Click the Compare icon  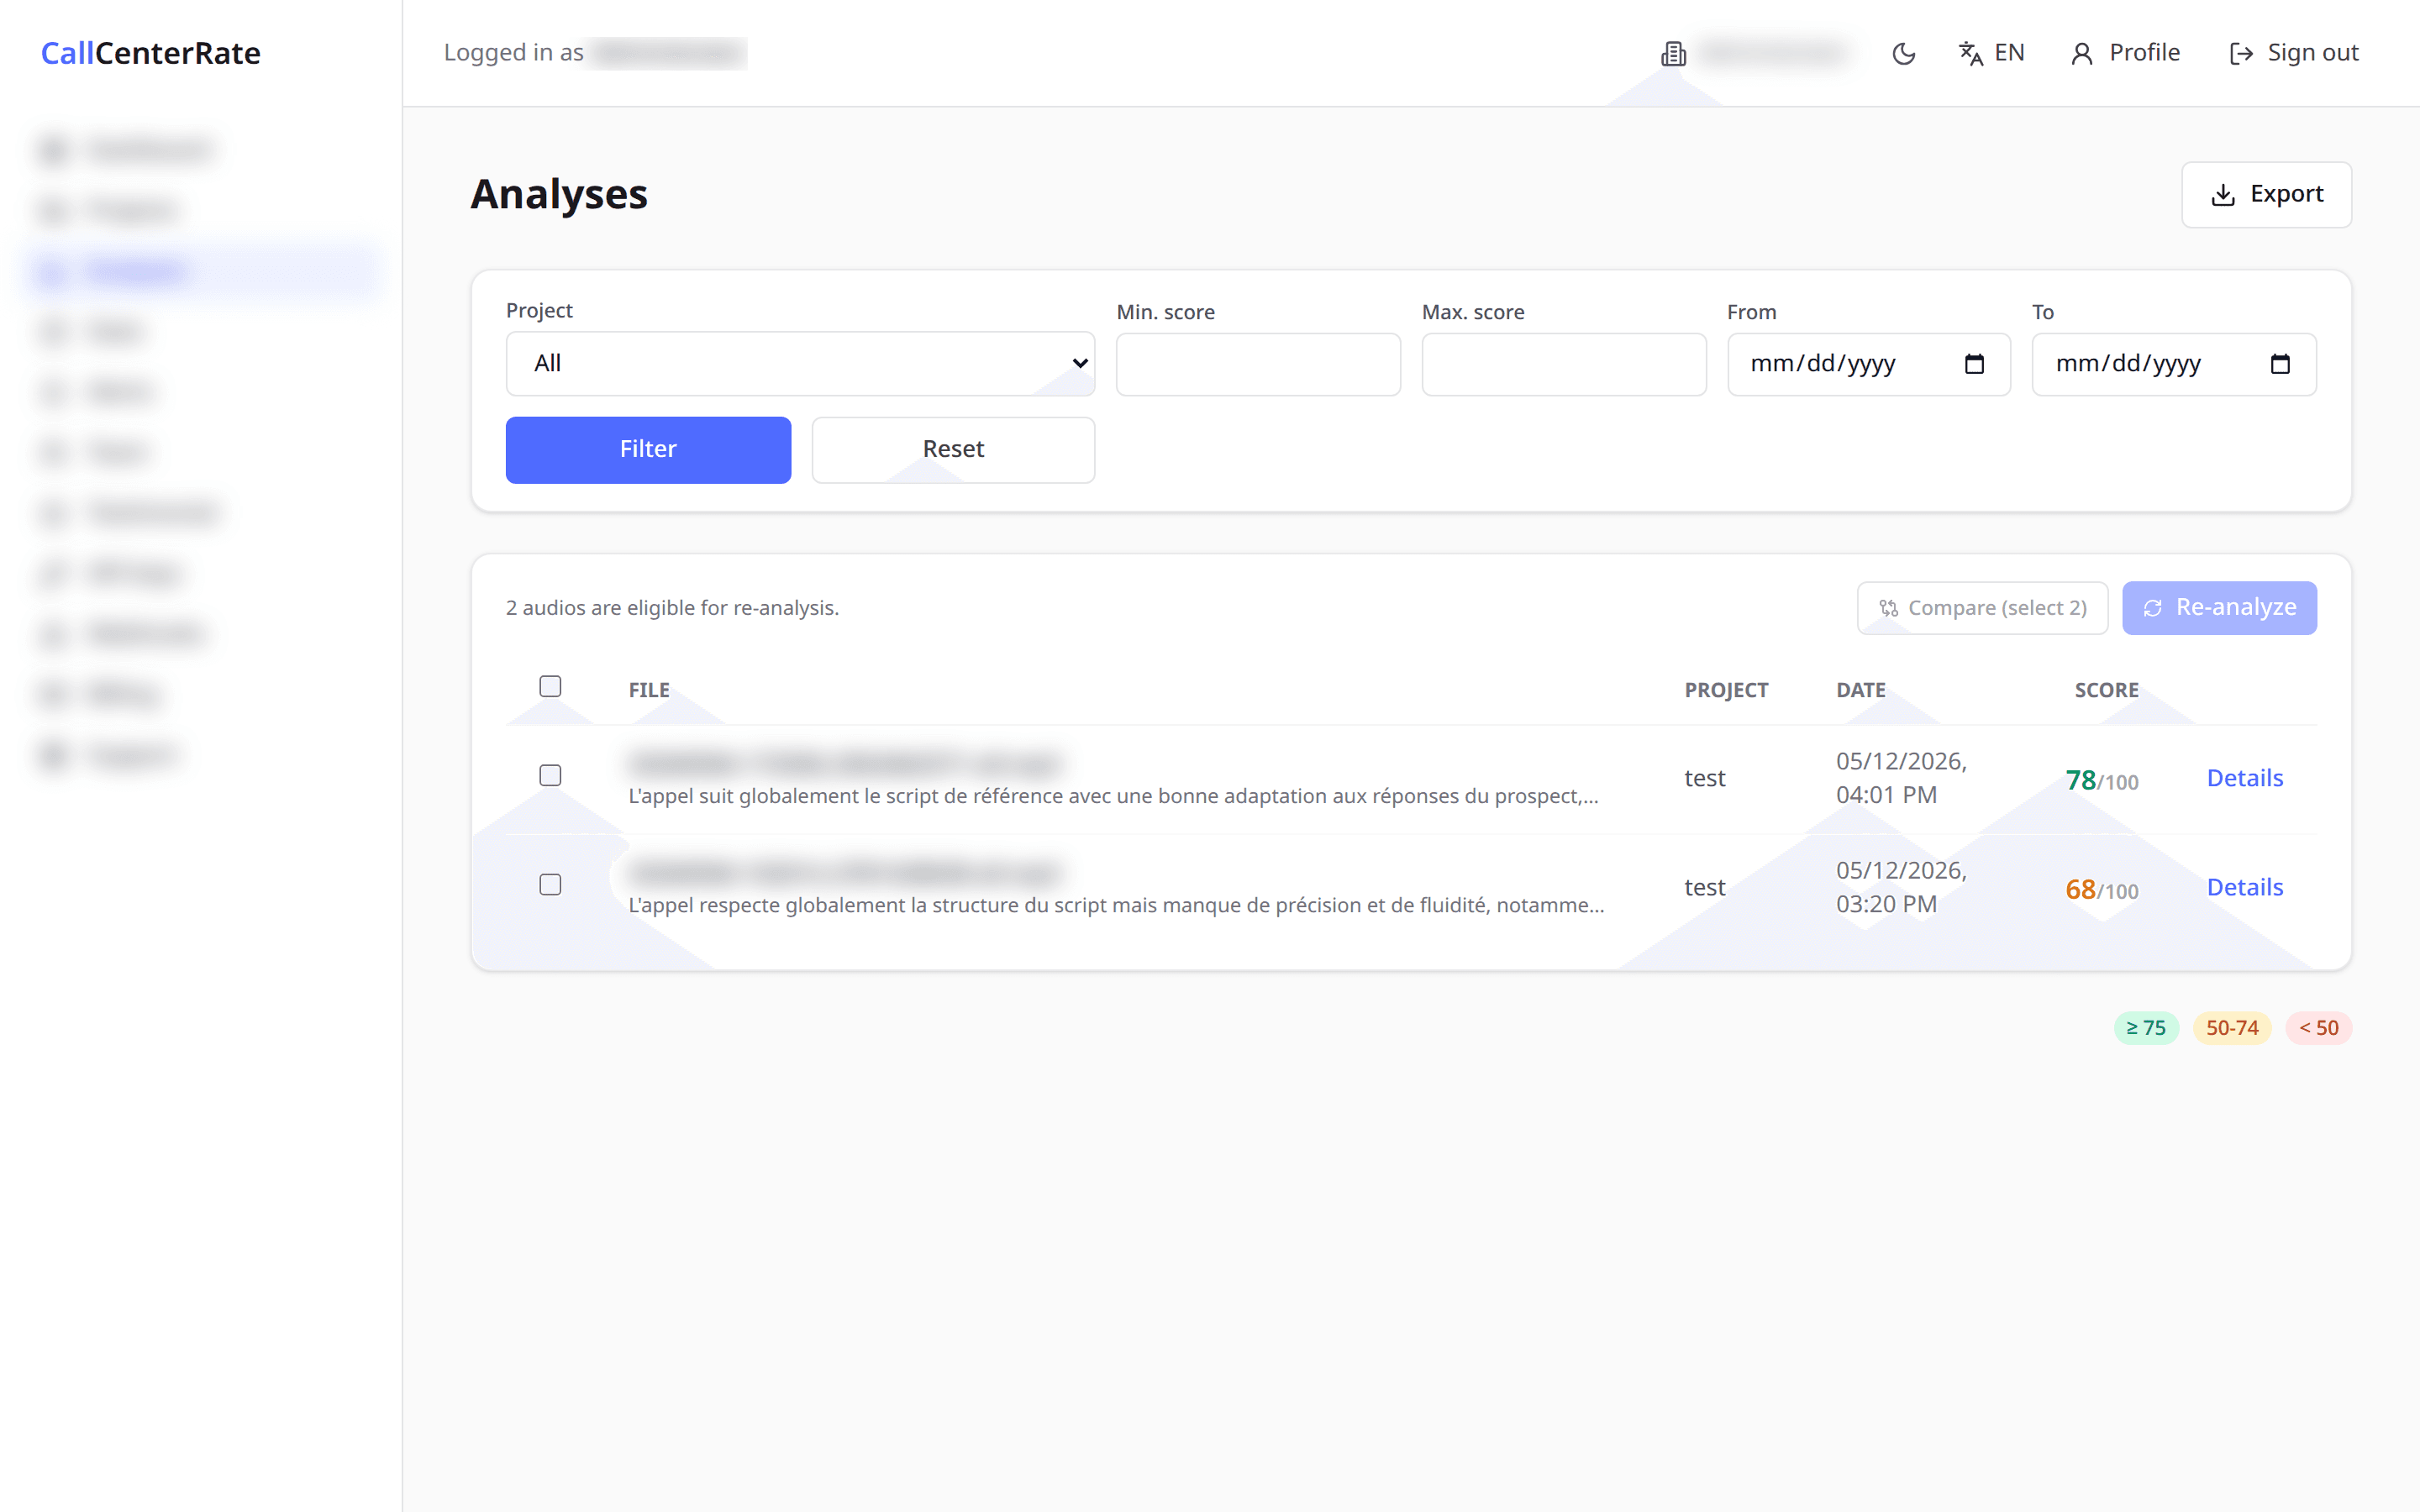click(1888, 608)
